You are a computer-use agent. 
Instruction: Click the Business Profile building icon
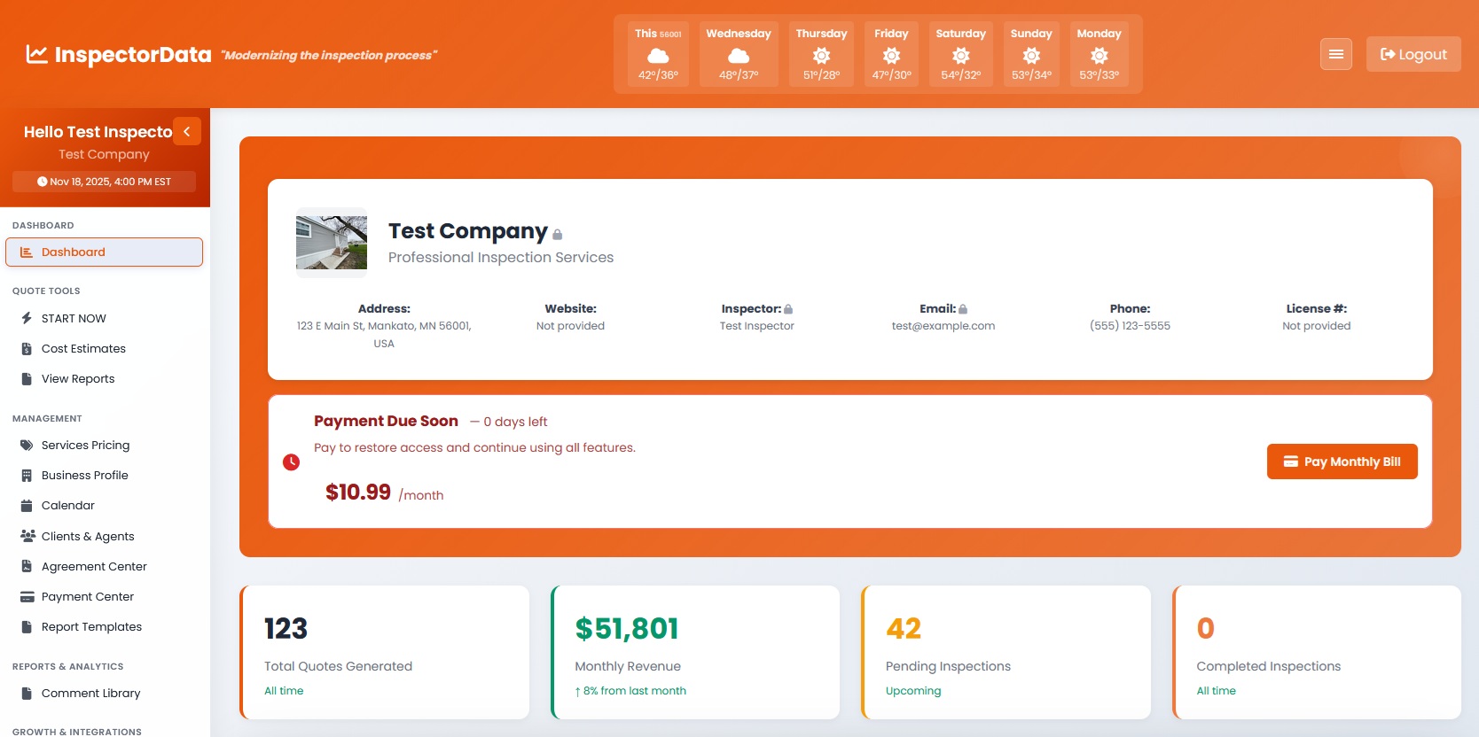(27, 476)
